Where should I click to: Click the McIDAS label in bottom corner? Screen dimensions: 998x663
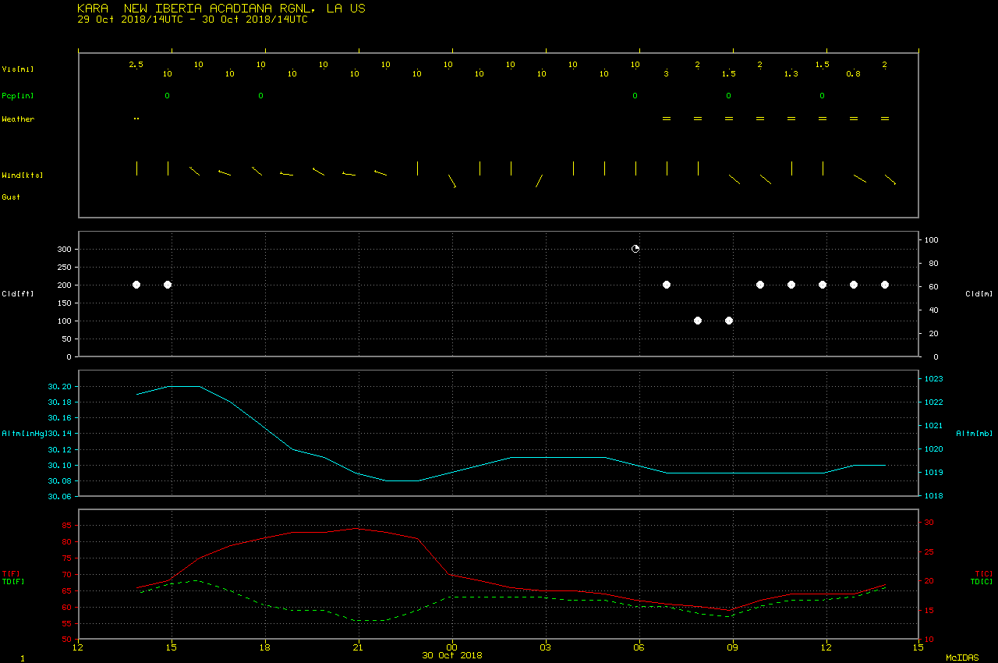pos(962,658)
